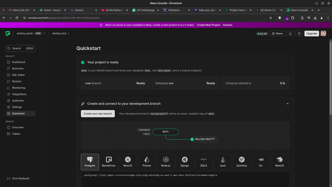The height and width of the screenshot is (187, 332).
Task: Bookmark page with the star icon
Action: coord(271,18)
